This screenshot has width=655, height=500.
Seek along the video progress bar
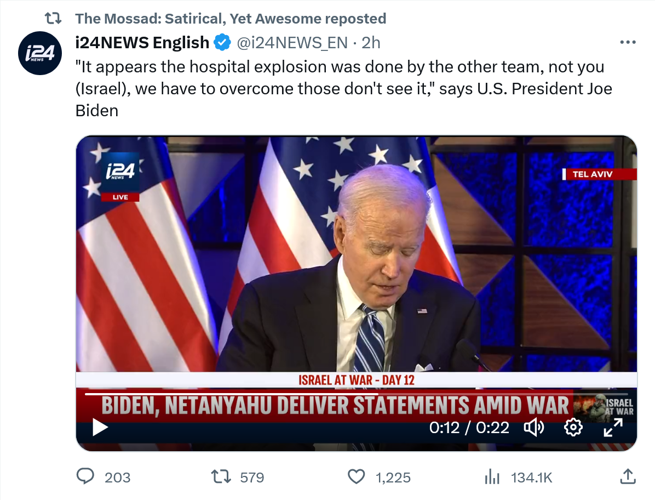coord(356,394)
